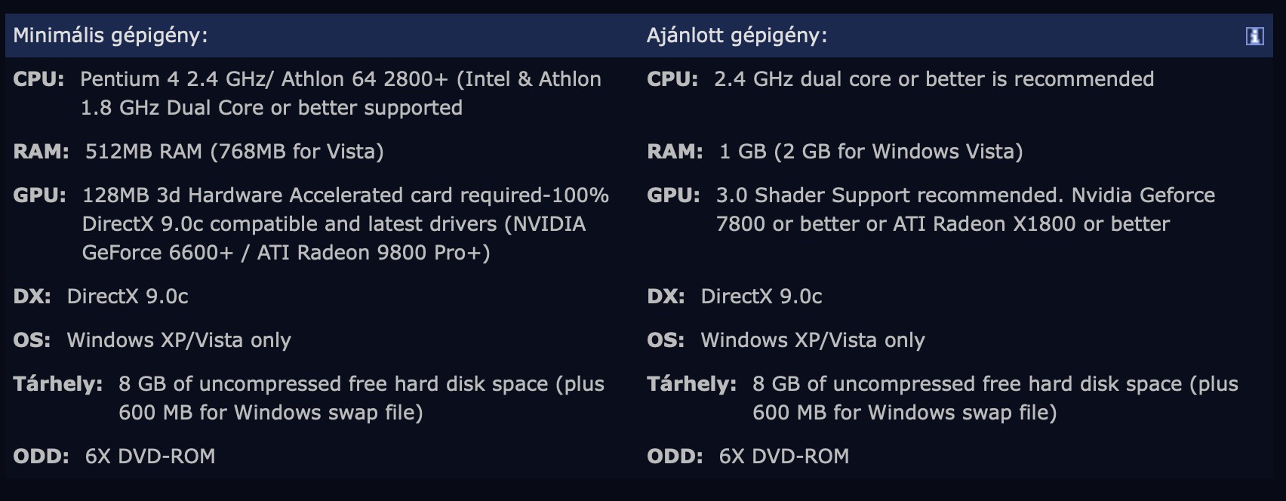Image resolution: width=1286 pixels, height=501 pixels.
Task: Click the info icon in the header
Action: click(x=1254, y=36)
